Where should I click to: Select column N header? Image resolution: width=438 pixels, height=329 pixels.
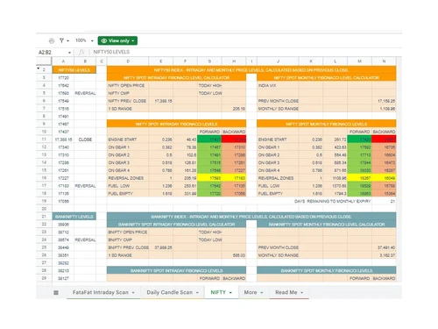click(384, 61)
